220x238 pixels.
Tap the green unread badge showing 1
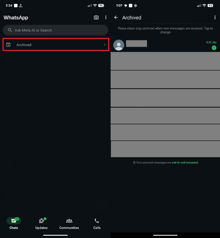point(214,48)
